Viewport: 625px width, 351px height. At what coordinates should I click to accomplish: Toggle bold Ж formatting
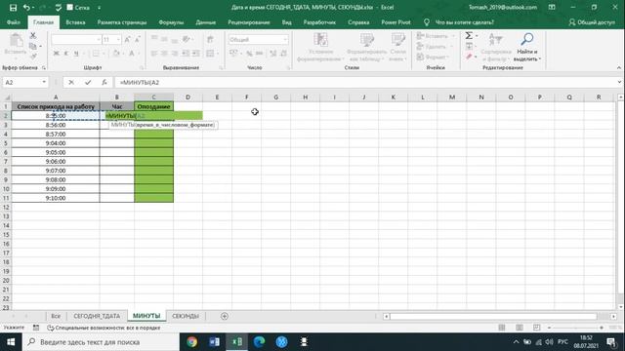tap(57, 54)
